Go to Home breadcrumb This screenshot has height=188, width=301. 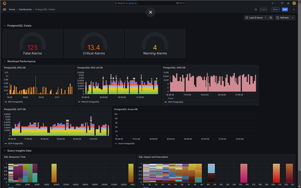click(12, 9)
